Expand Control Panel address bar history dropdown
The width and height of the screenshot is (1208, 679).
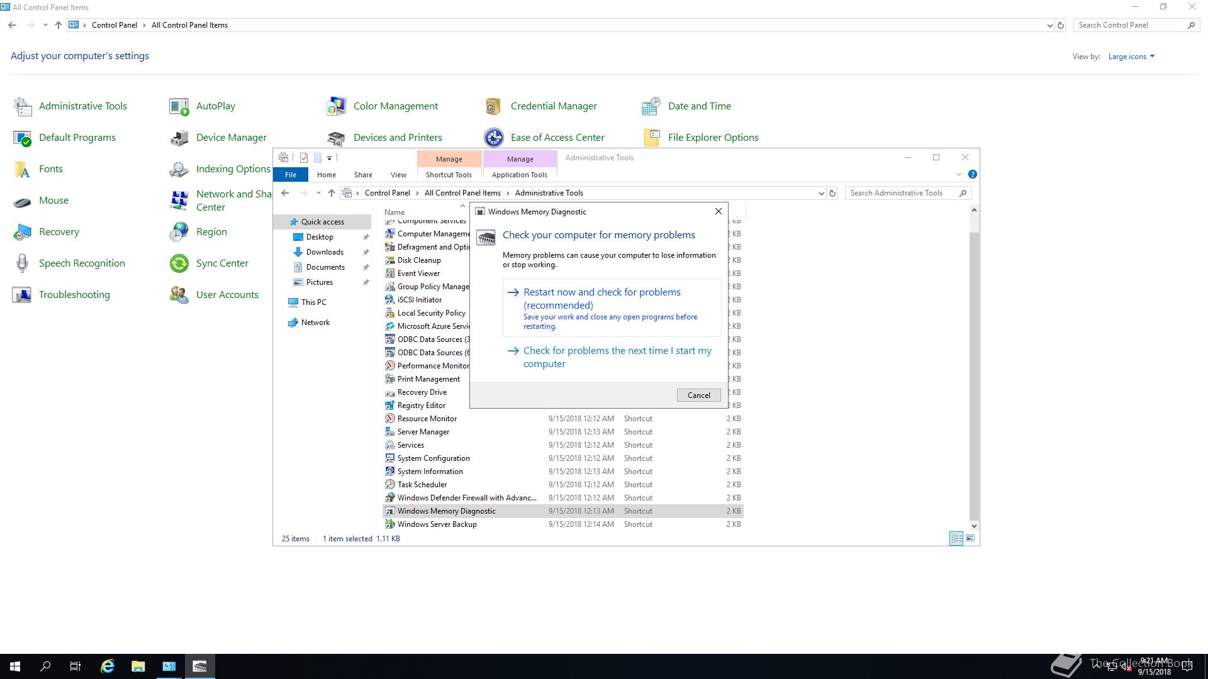(1049, 26)
